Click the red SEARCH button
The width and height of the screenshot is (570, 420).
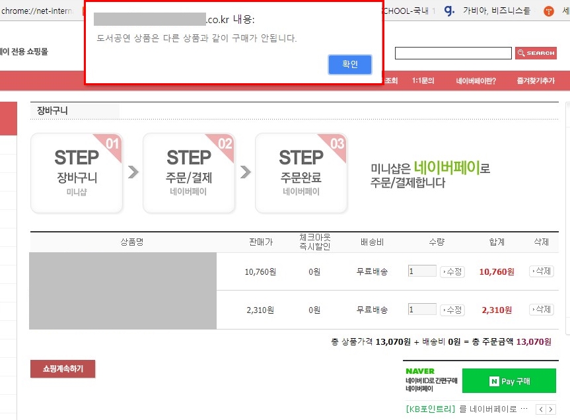point(536,53)
